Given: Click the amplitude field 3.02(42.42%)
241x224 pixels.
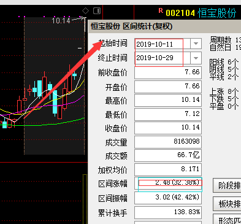Looking at the screenshot, I should coord(168,198).
